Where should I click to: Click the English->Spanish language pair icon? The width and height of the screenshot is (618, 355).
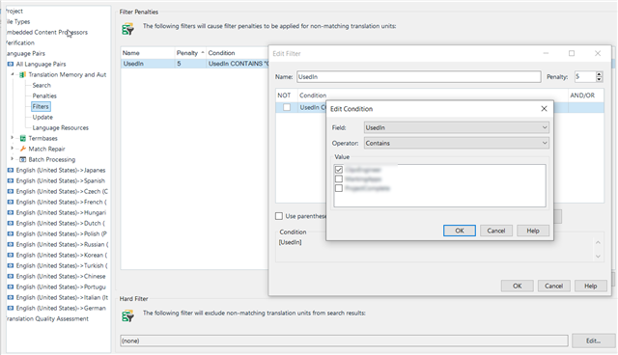point(11,180)
